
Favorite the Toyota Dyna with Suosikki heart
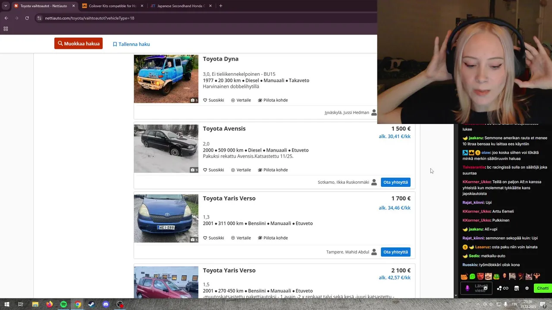213,100
